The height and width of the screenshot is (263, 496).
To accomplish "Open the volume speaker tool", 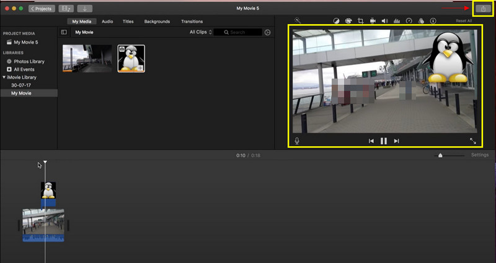I will point(384,21).
